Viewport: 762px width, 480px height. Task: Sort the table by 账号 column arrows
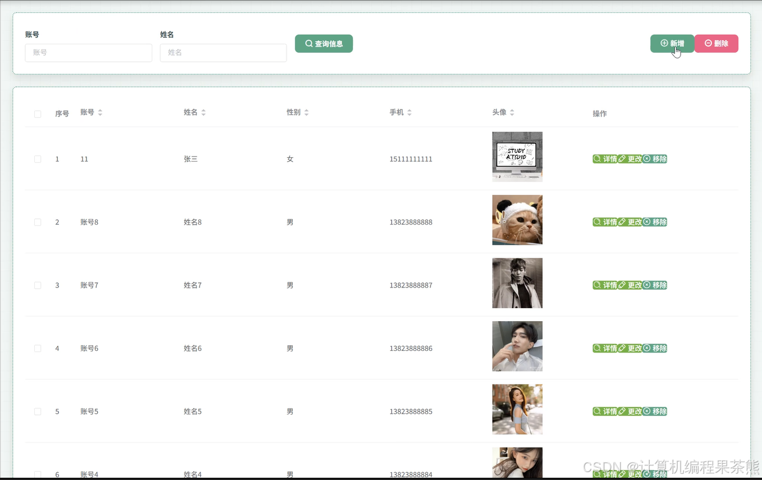[100, 112]
